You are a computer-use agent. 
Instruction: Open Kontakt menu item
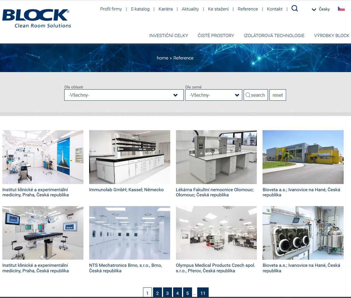coord(275,9)
